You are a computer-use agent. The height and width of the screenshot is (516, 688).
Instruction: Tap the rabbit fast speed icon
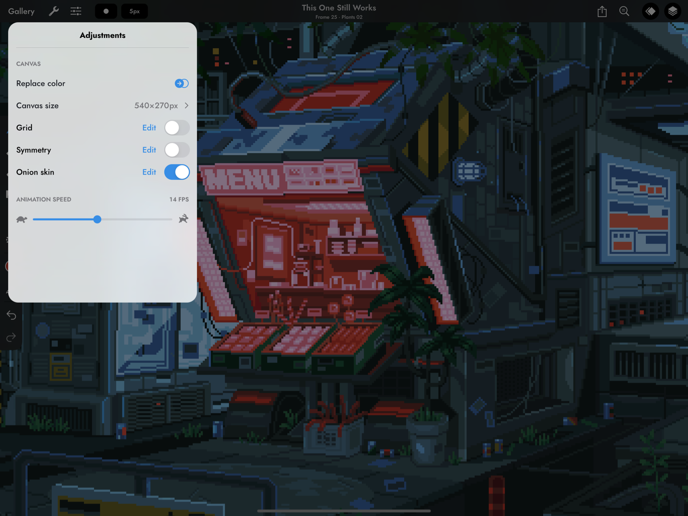[183, 219]
